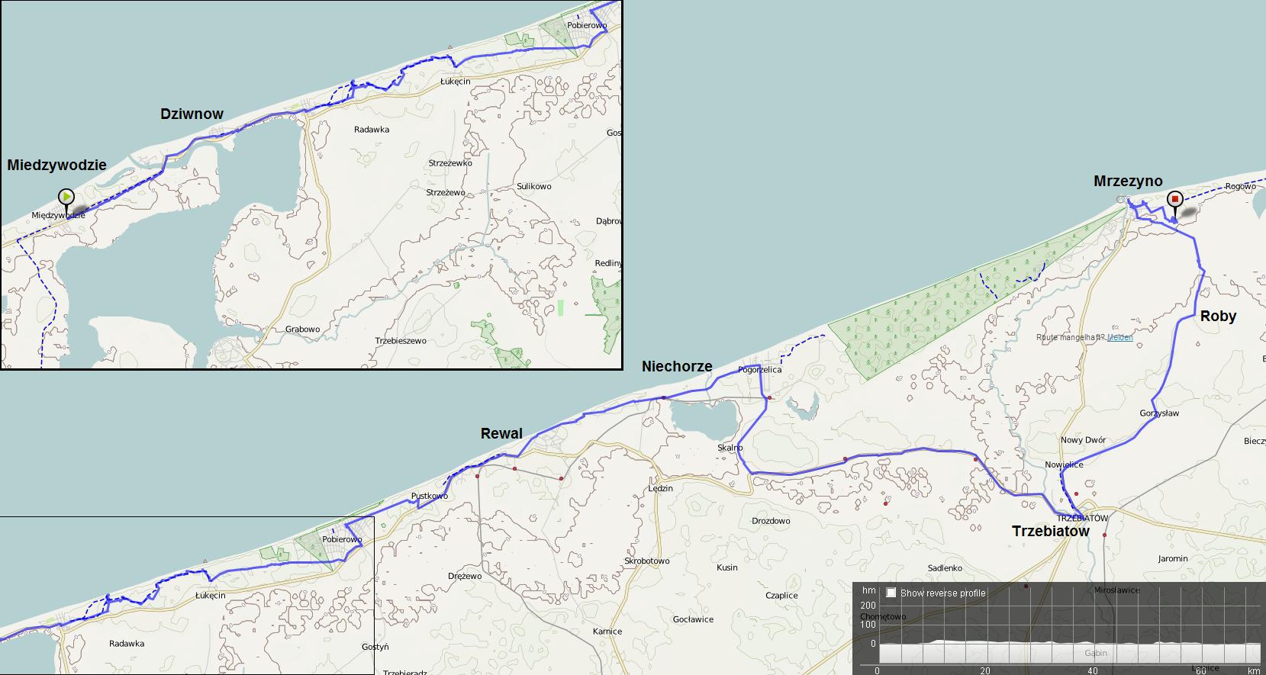1266x675 pixels.
Task: Click the Karnice place name
Action: (x=607, y=631)
